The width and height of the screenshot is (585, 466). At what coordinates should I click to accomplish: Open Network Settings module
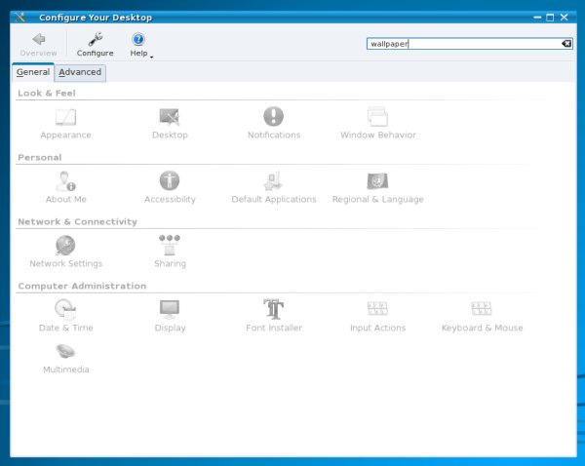(x=65, y=252)
